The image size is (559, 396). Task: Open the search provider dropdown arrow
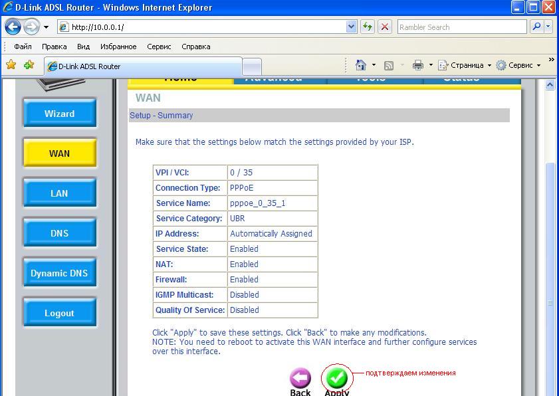548,27
